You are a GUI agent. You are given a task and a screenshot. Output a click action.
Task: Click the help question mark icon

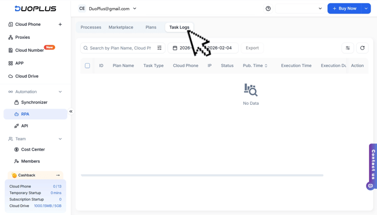click(x=268, y=9)
